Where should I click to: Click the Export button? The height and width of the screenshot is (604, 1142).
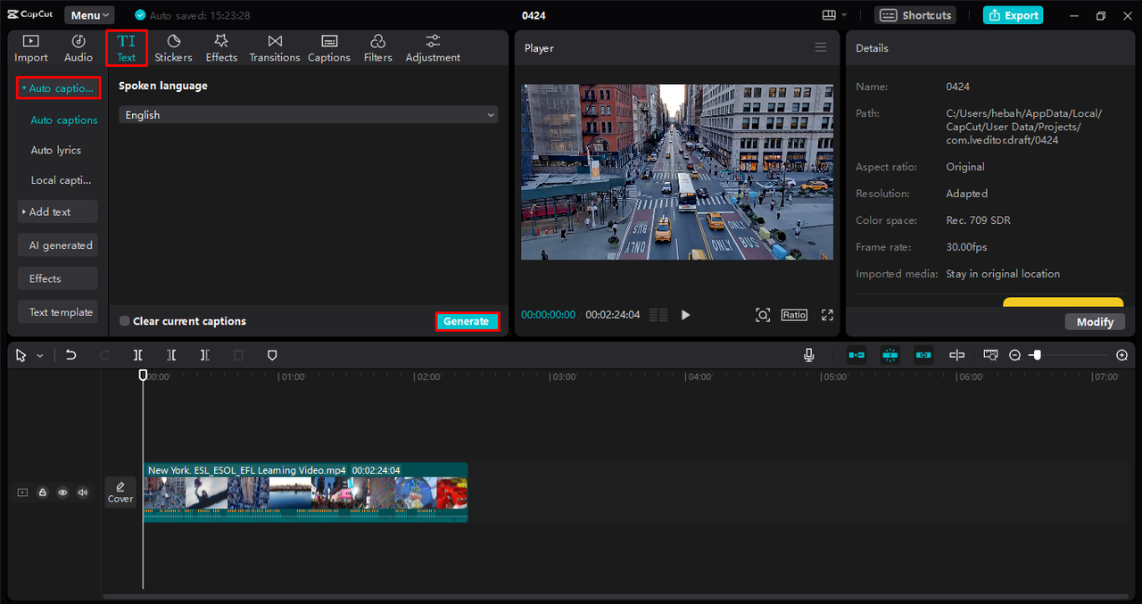tap(1013, 15)
